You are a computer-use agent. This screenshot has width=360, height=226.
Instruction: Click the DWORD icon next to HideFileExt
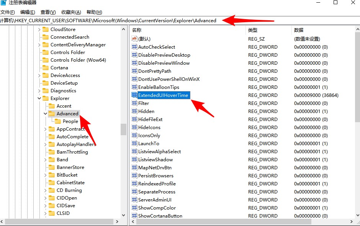134,119
